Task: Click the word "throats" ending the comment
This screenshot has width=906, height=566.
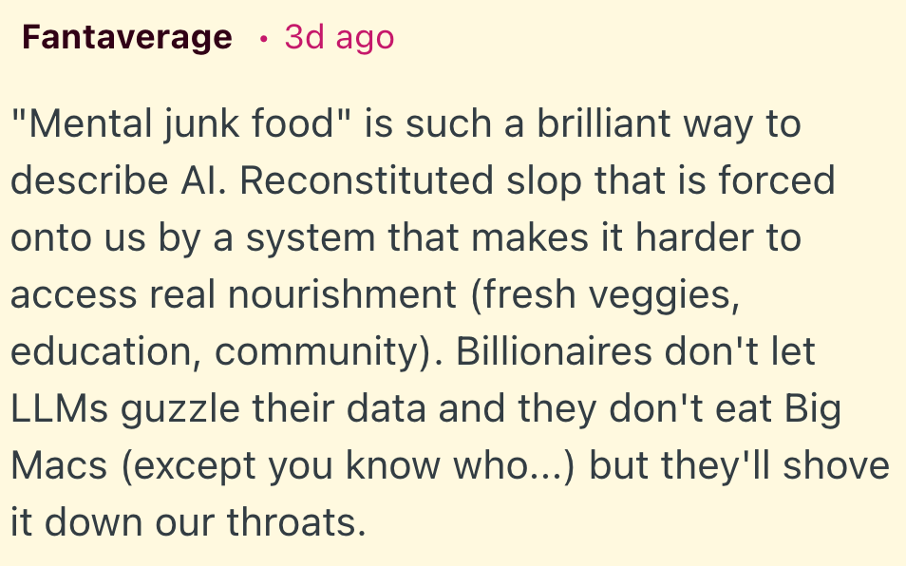Action: (301, 523)
